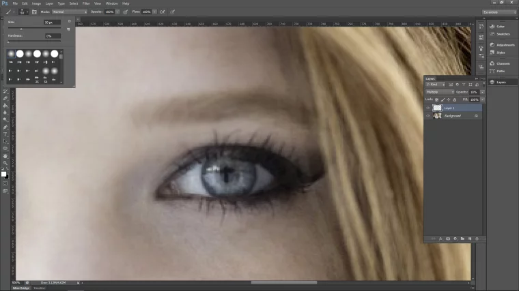Toggle Quick Mask mode icon

[5, 183]
